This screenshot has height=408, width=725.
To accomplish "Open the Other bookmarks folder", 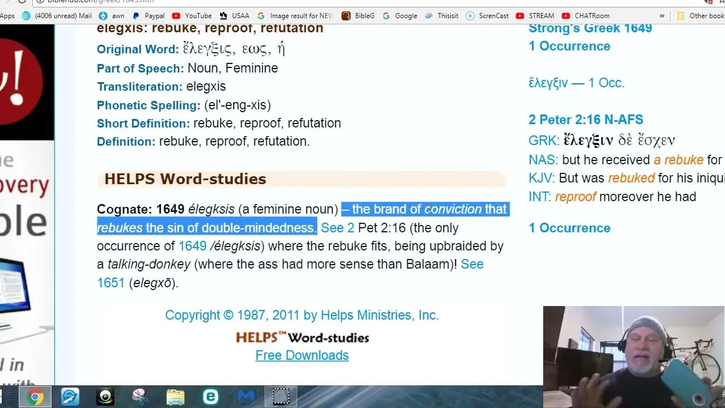I will (x=701, y=16).
